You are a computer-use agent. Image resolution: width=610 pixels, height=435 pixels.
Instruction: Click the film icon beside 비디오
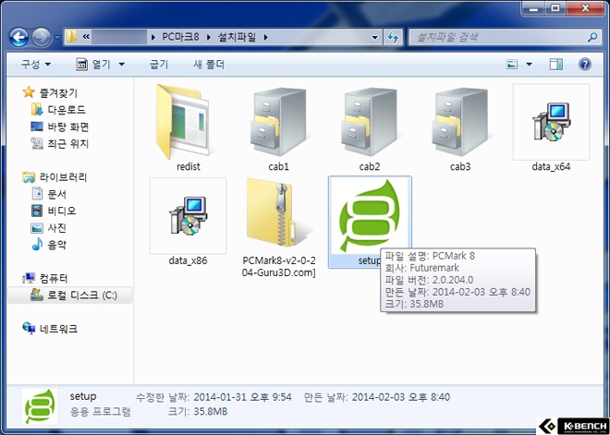tap(37, 211)
